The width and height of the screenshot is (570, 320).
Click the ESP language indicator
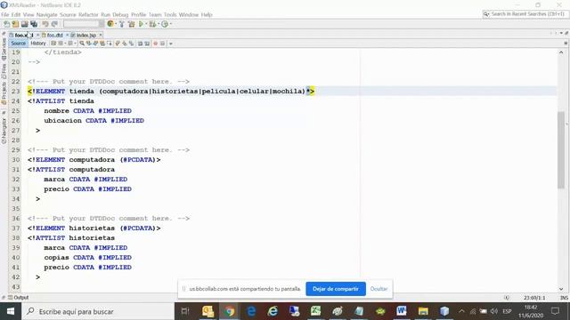click(x=507, y=311)
